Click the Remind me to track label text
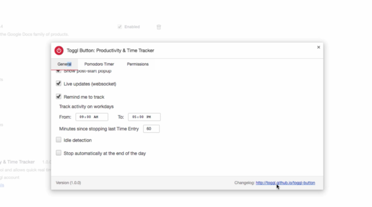The height and width of the screenshot is (207, 372). (84, 97)
